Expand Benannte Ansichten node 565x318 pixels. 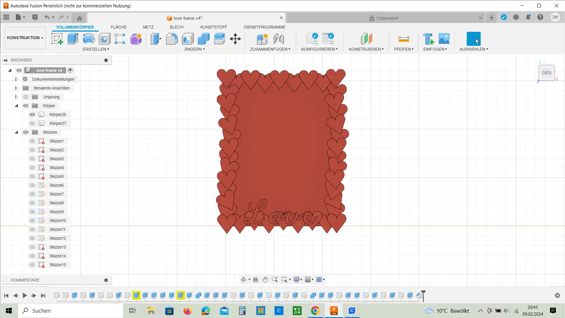click(16, 88)
